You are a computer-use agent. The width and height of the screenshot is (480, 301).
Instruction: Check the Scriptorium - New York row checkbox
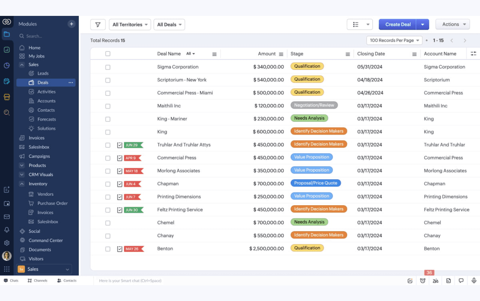[108, 80]
